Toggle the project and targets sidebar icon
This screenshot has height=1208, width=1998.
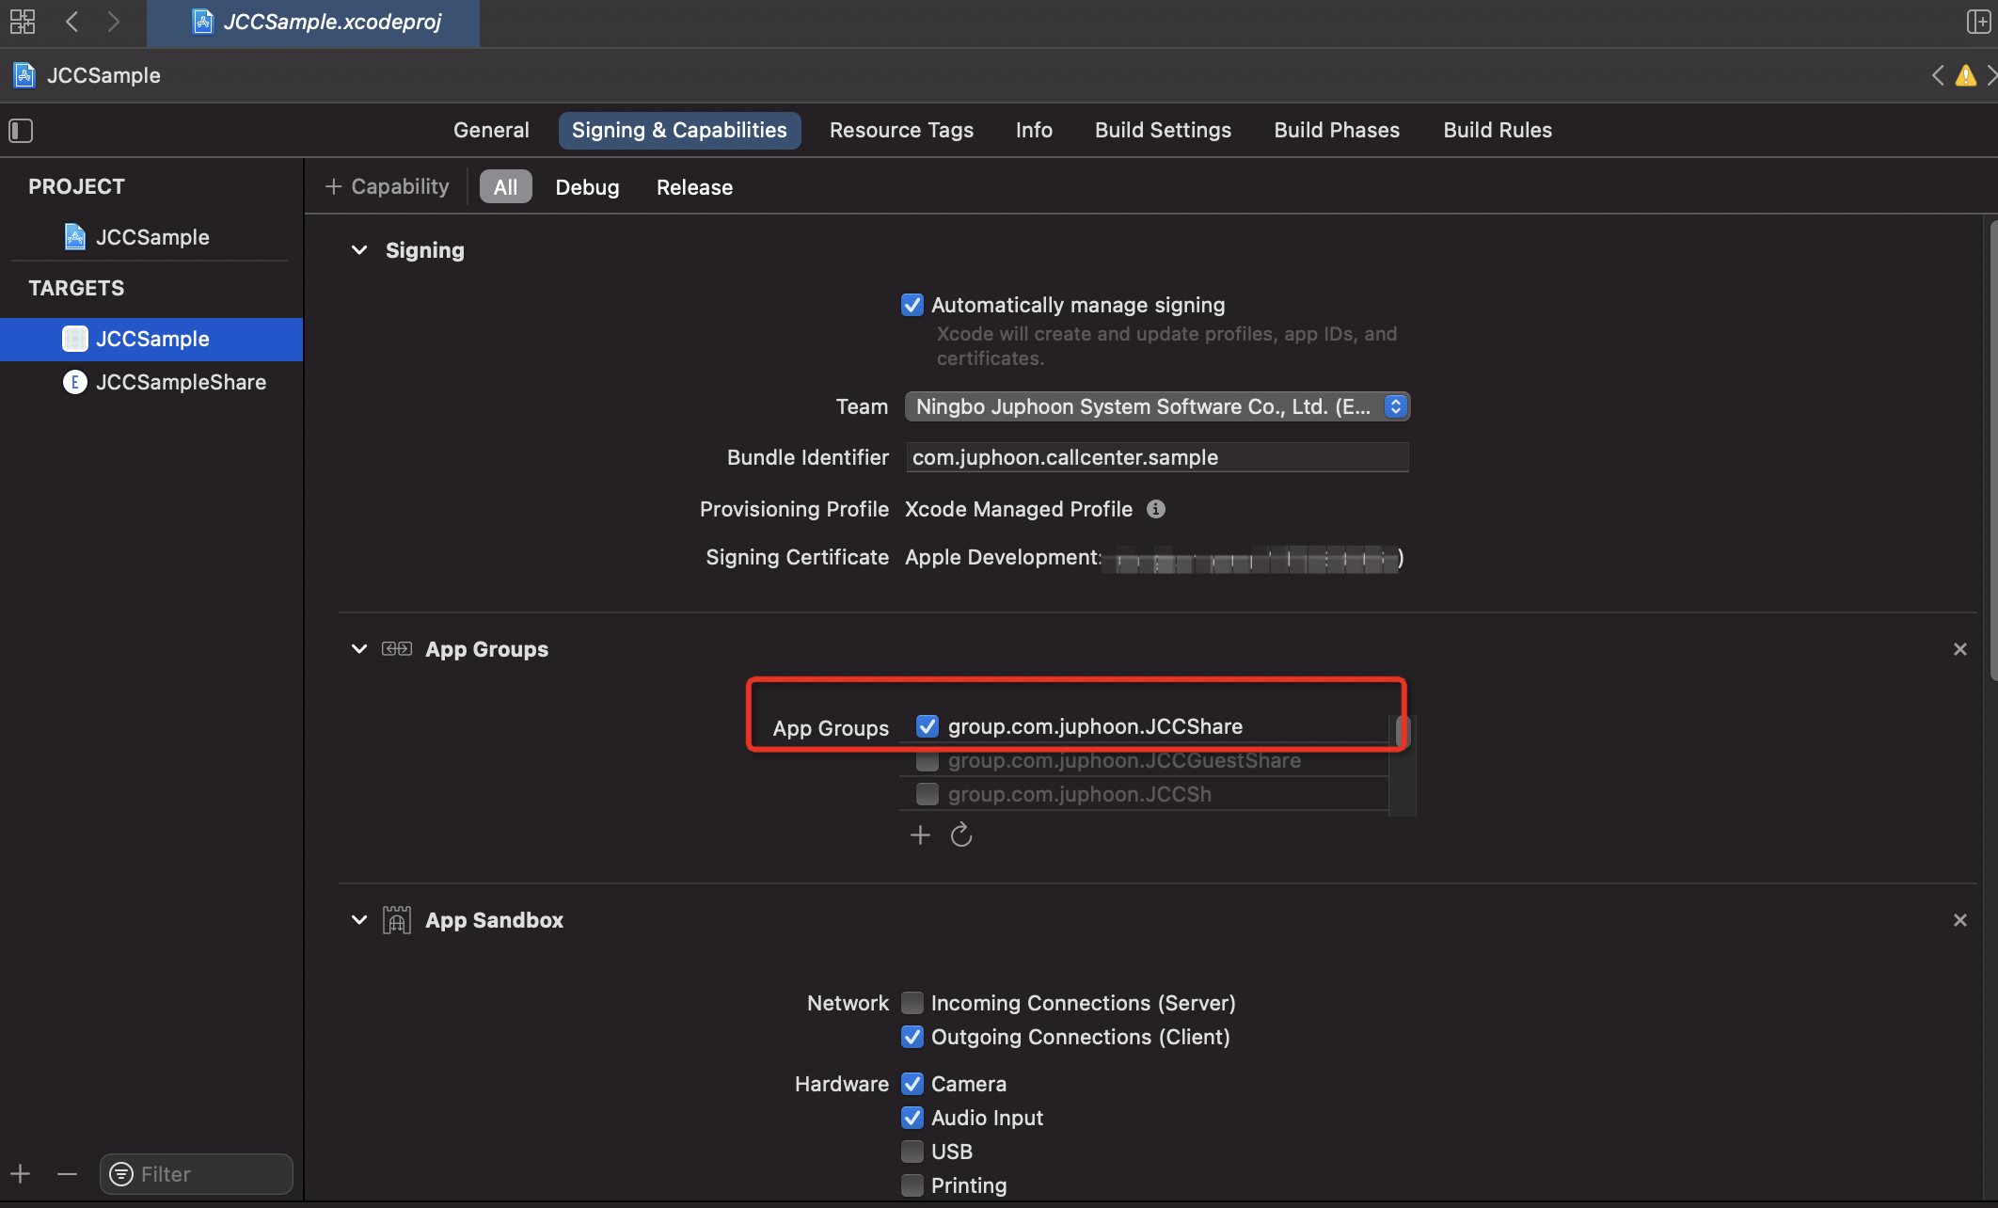21,130
